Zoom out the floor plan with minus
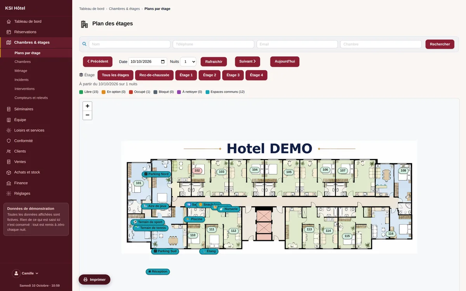466x291 pixels. coord(87,115)
